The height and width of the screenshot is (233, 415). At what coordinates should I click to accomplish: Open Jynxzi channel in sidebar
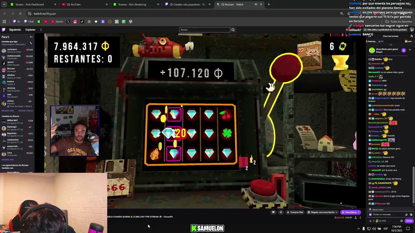[x=17, y=63]
